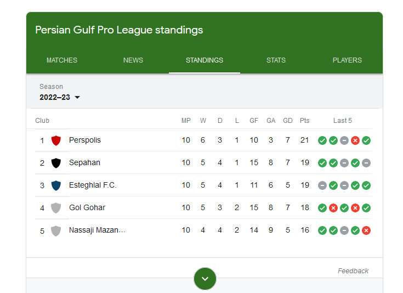
Task: Click the Nassaji Mazandaran club crest
Action: pos(55,230)
